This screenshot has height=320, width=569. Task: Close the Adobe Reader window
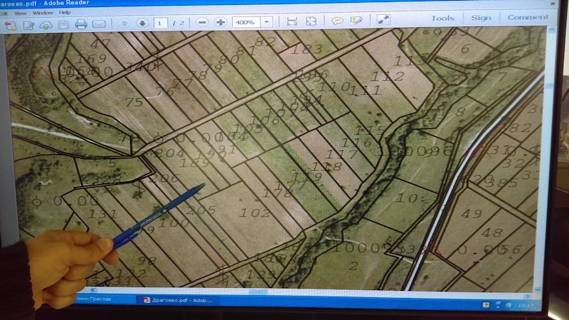(553, 4)
